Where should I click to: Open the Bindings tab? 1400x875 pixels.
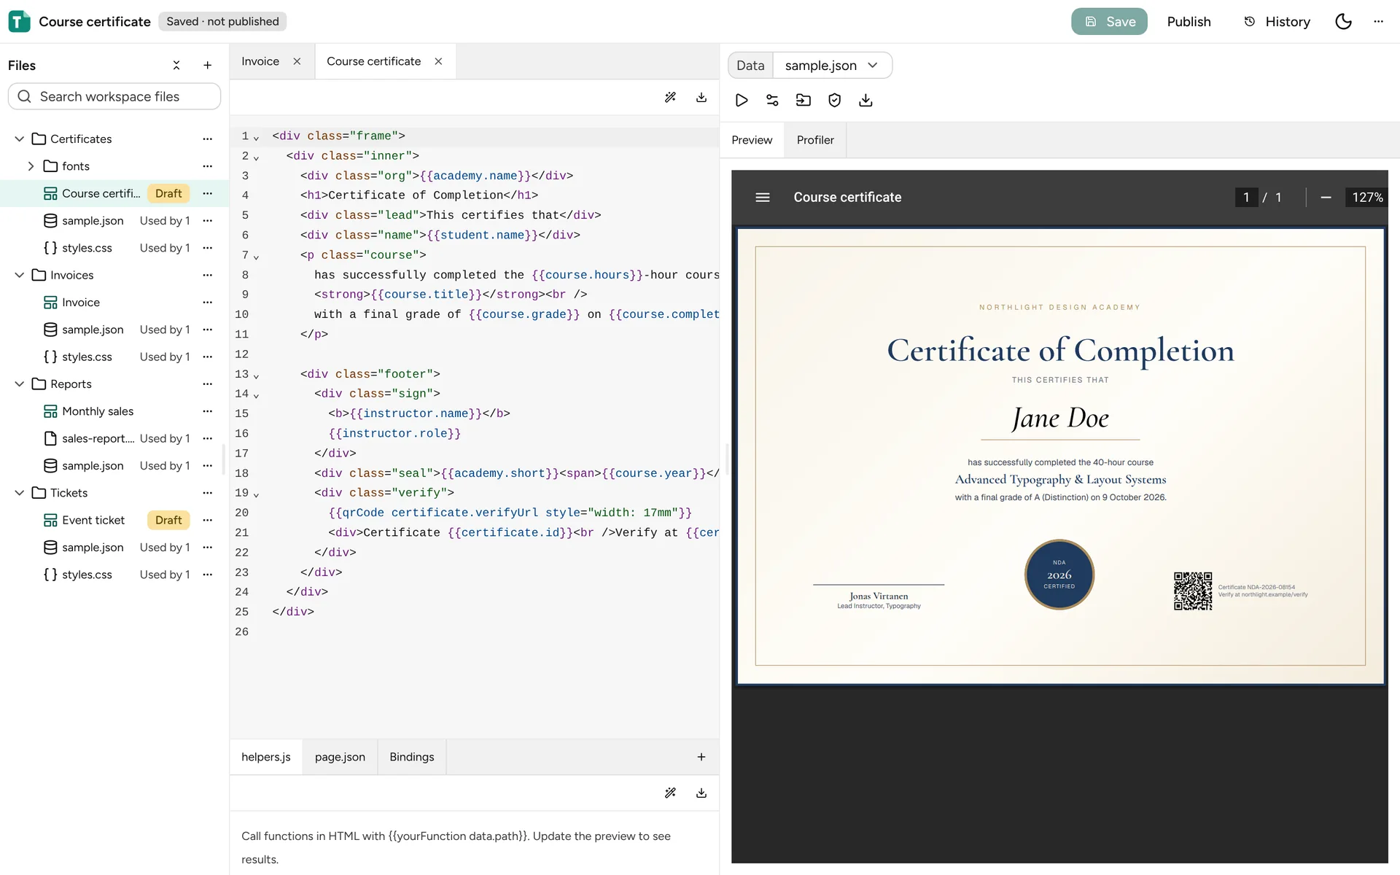point(411,758)
